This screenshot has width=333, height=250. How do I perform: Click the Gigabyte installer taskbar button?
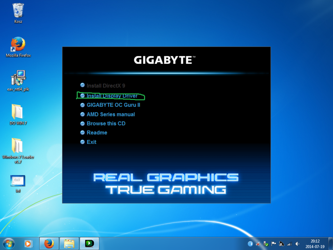click(89, 244)
